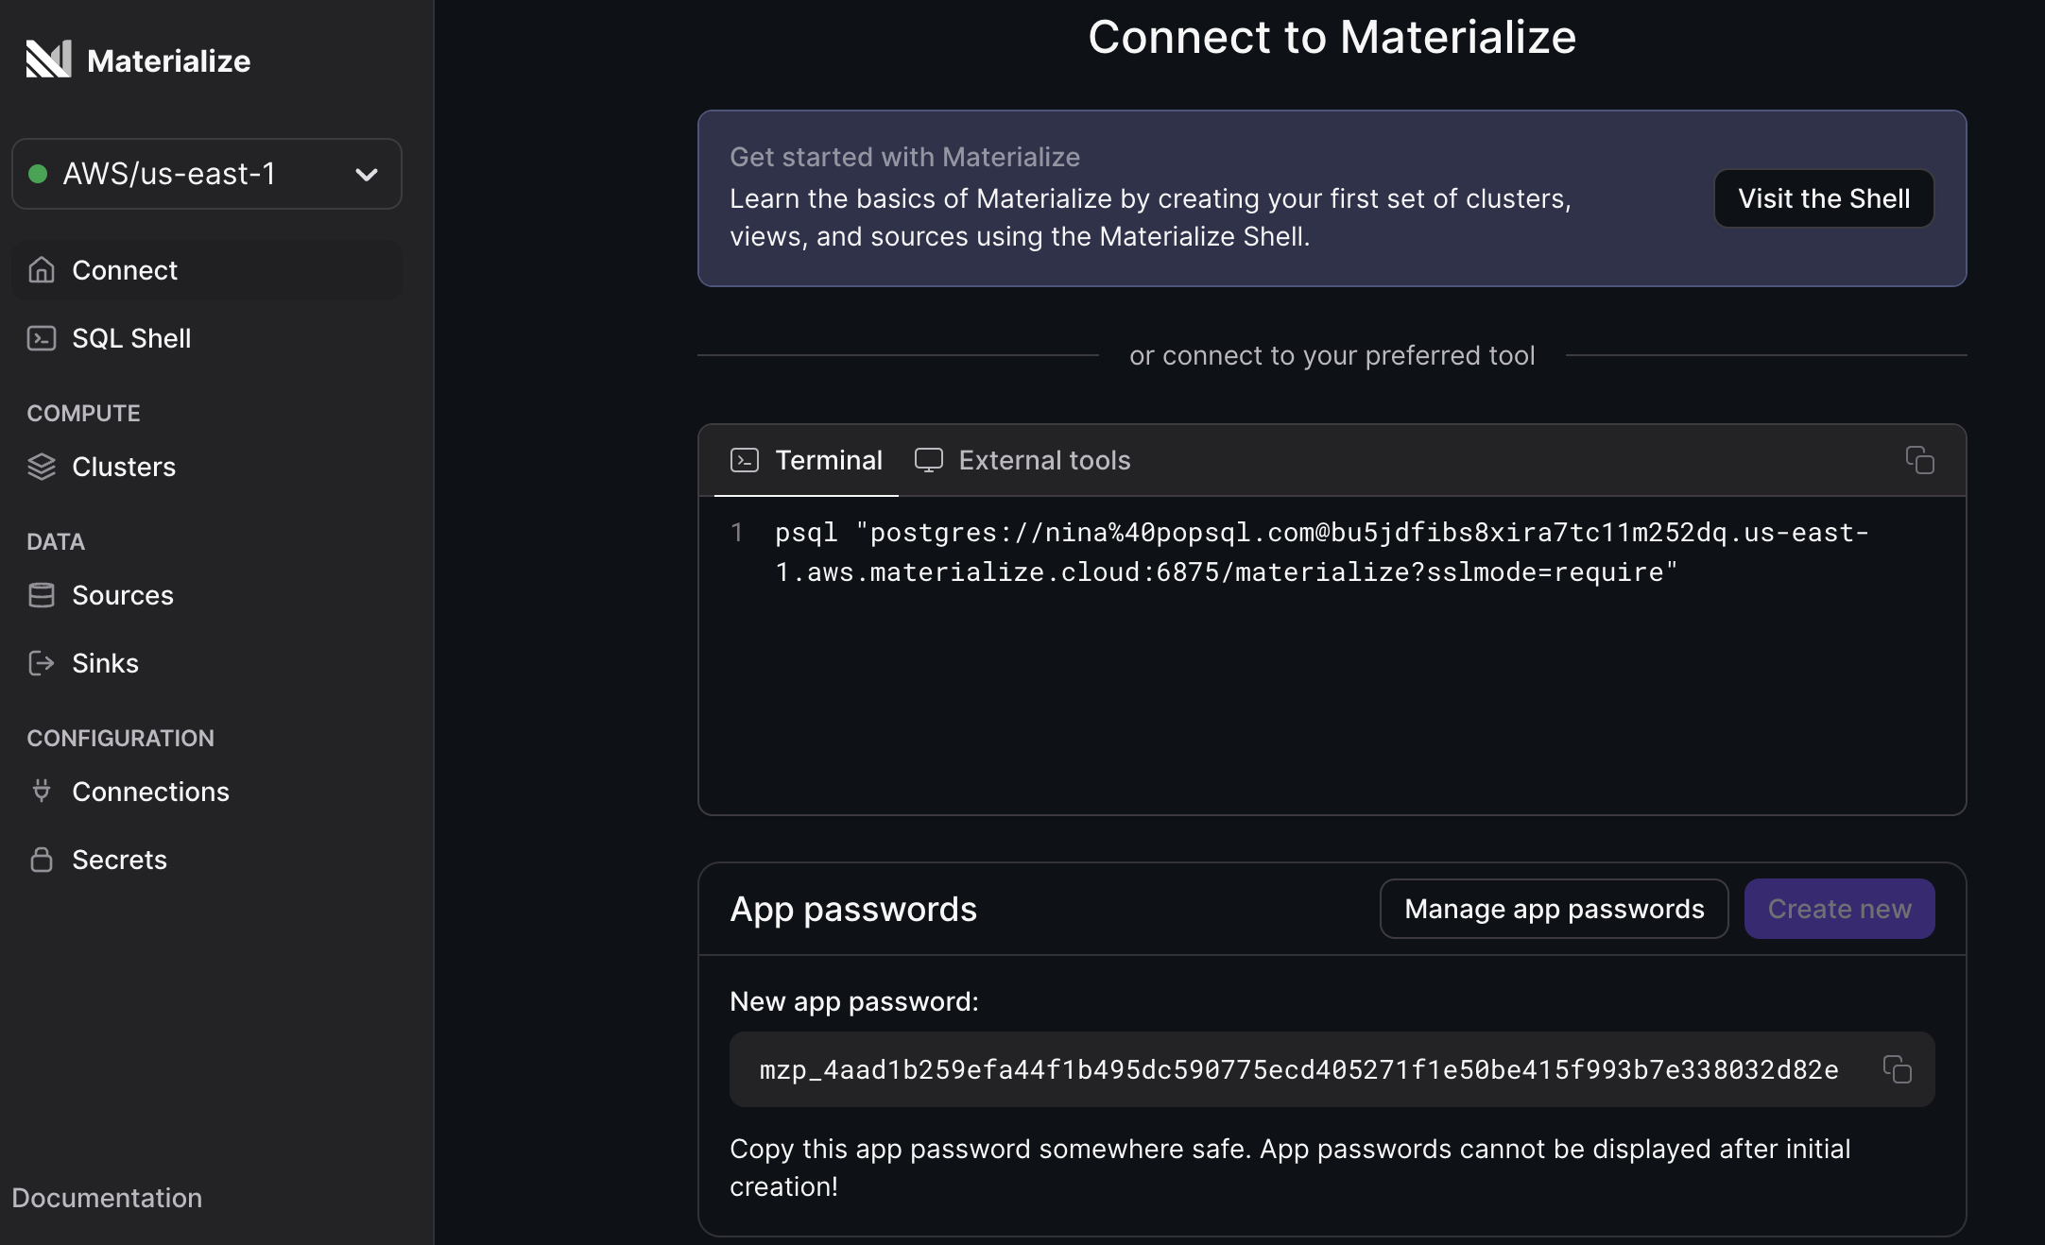Click the Clusters layers icon
This screenshot has width=2045, height=1245.
42,467
